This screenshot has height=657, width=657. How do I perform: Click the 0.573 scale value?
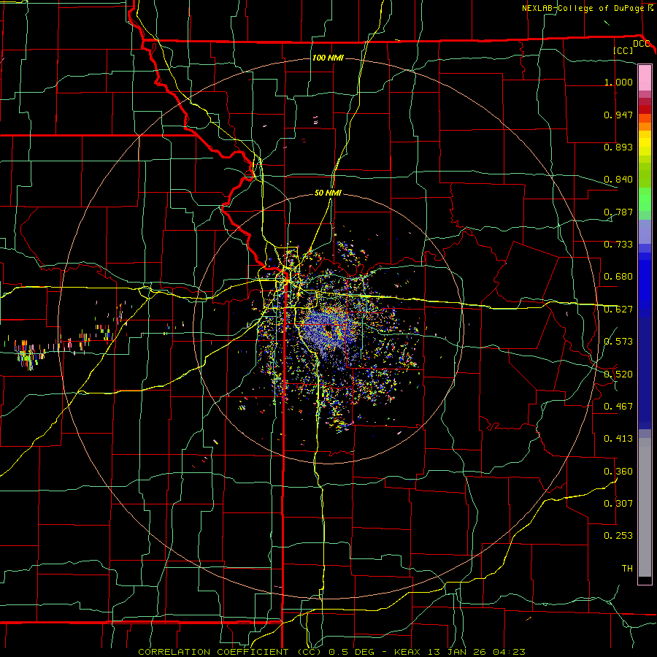(x=618, y=342)
